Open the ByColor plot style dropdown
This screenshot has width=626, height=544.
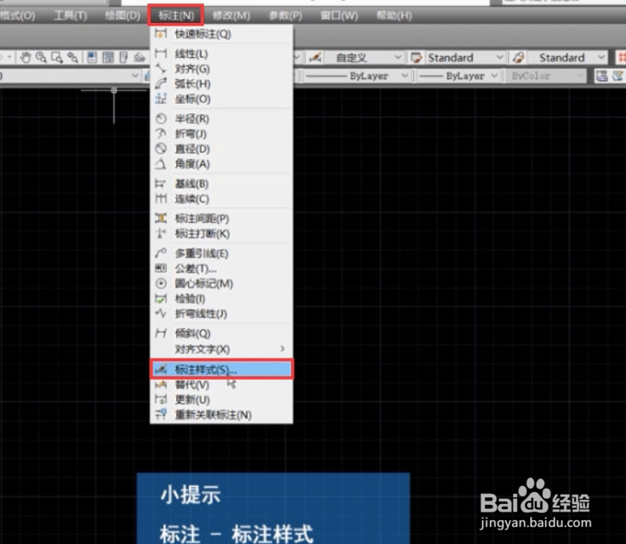point(546,76)
